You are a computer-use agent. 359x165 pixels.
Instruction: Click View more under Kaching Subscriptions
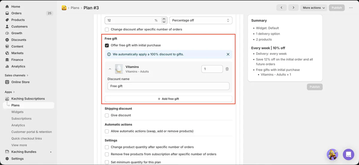tap(19, 145)
